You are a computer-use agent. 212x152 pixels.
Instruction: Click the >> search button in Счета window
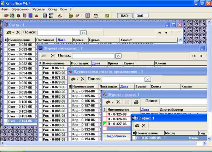(84, 32)
